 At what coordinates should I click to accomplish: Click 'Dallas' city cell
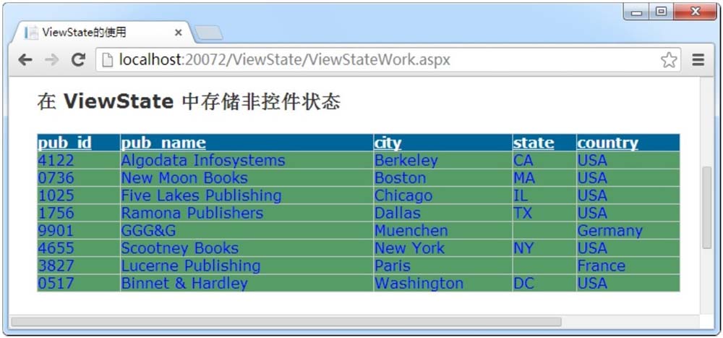pyautogui.click(x=442, y=213)
